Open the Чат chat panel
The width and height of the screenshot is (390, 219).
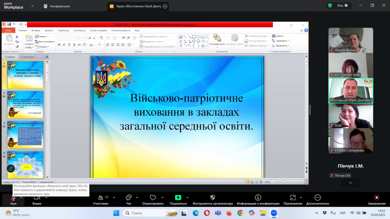point(128,198)
